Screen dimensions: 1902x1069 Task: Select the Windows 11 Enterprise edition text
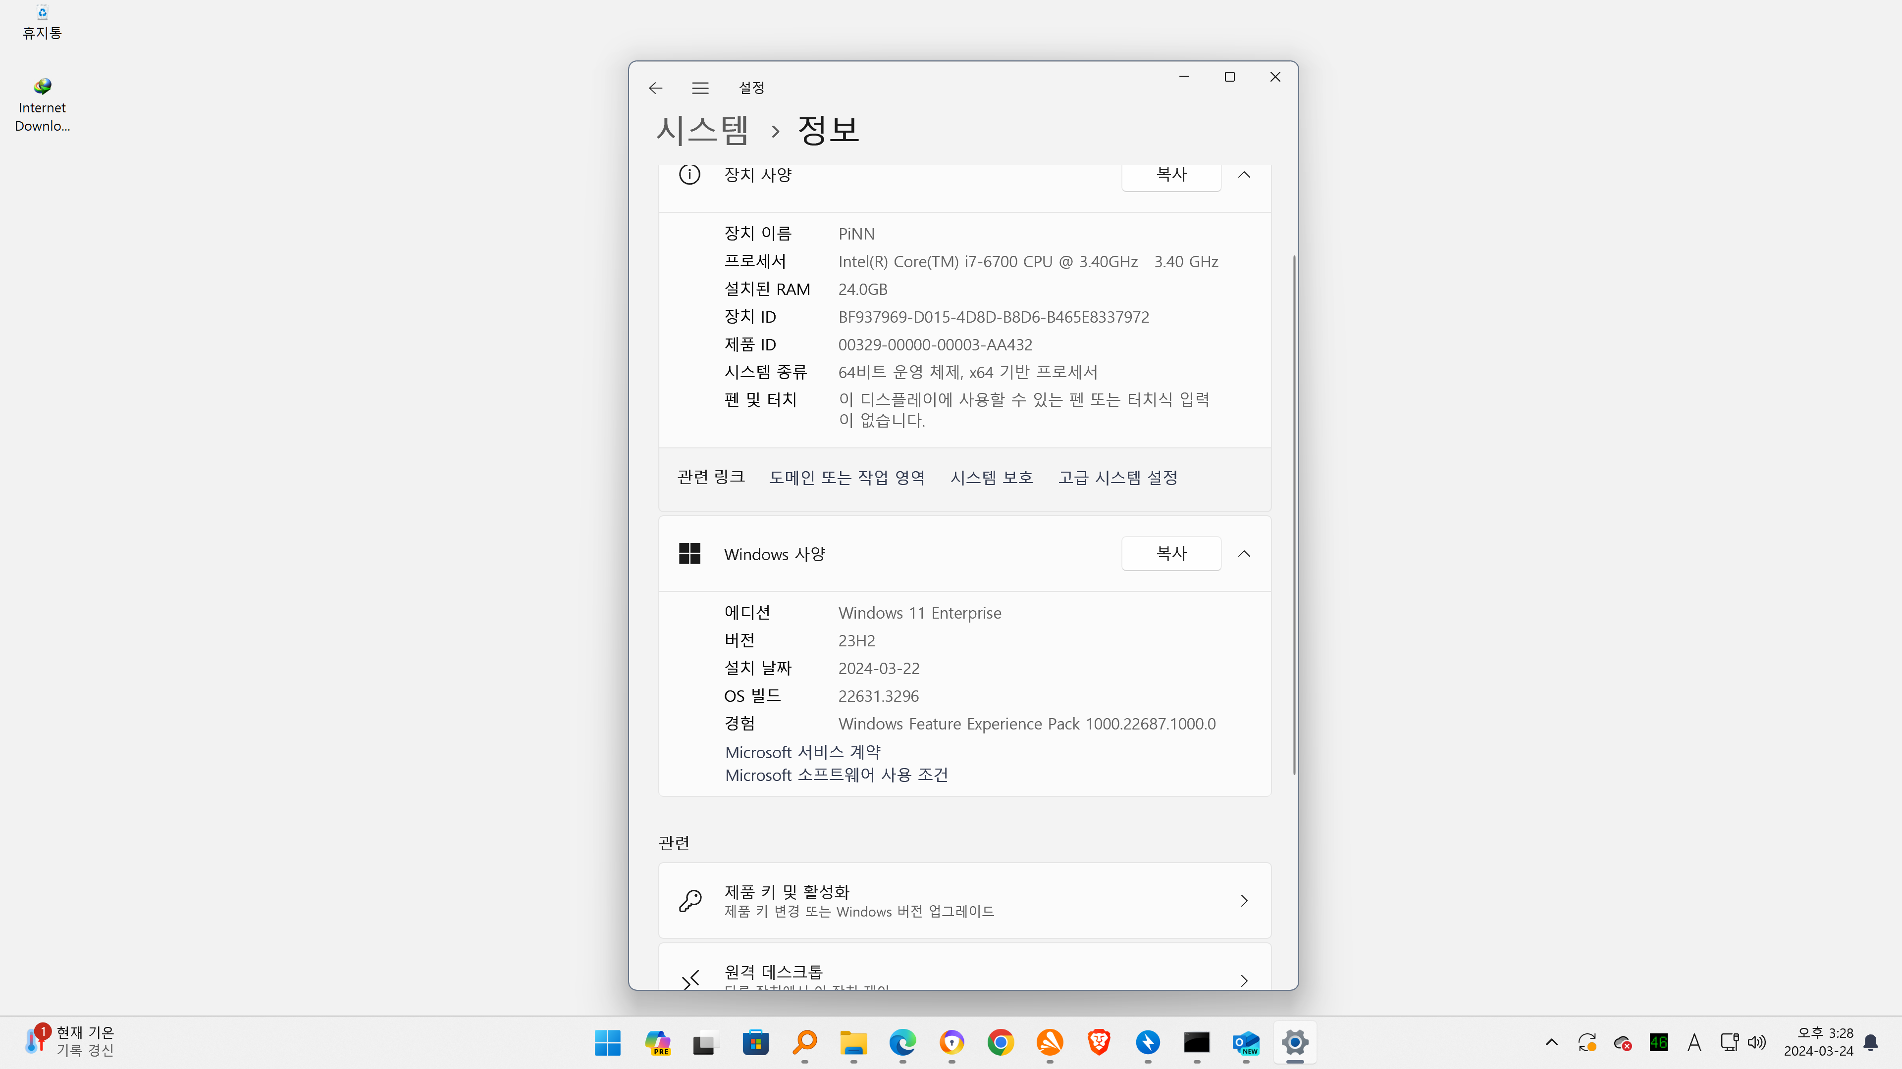pyautogui.click(x=919, y=613)
